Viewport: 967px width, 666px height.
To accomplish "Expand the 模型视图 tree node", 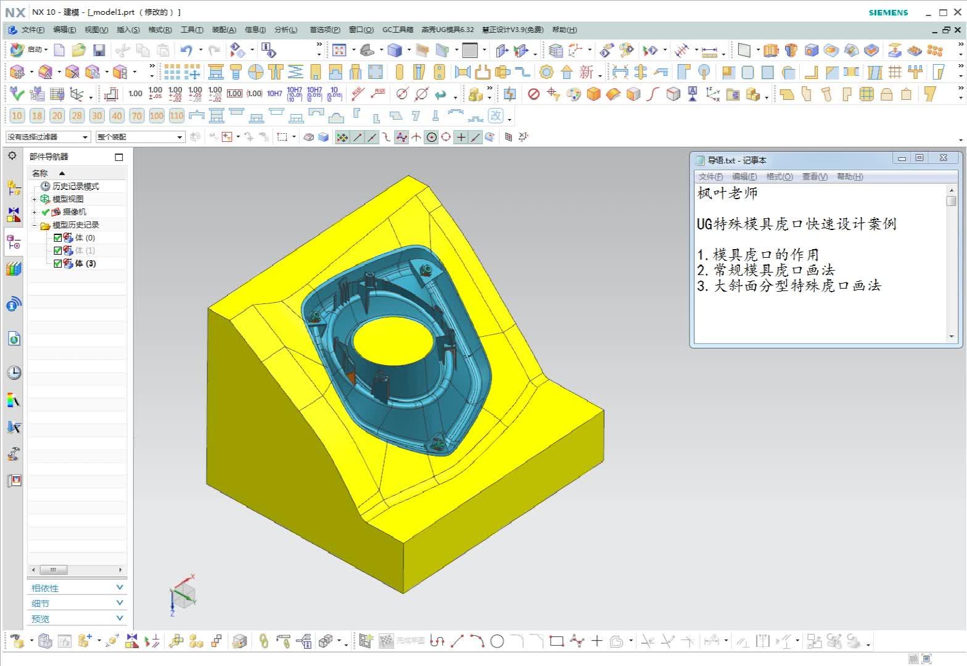I will [35, 199].
